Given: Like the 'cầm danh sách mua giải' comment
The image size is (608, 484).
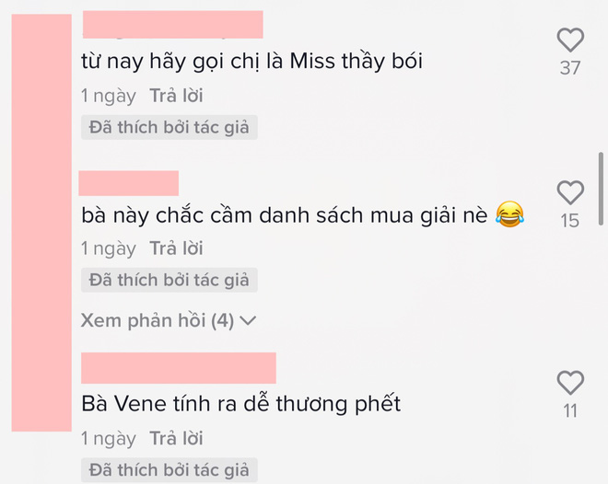Looking at the screenshot, I should [x=570, y=192].
